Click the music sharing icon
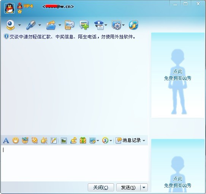Viewport: 206px width, 194px height. click(73, 140)
